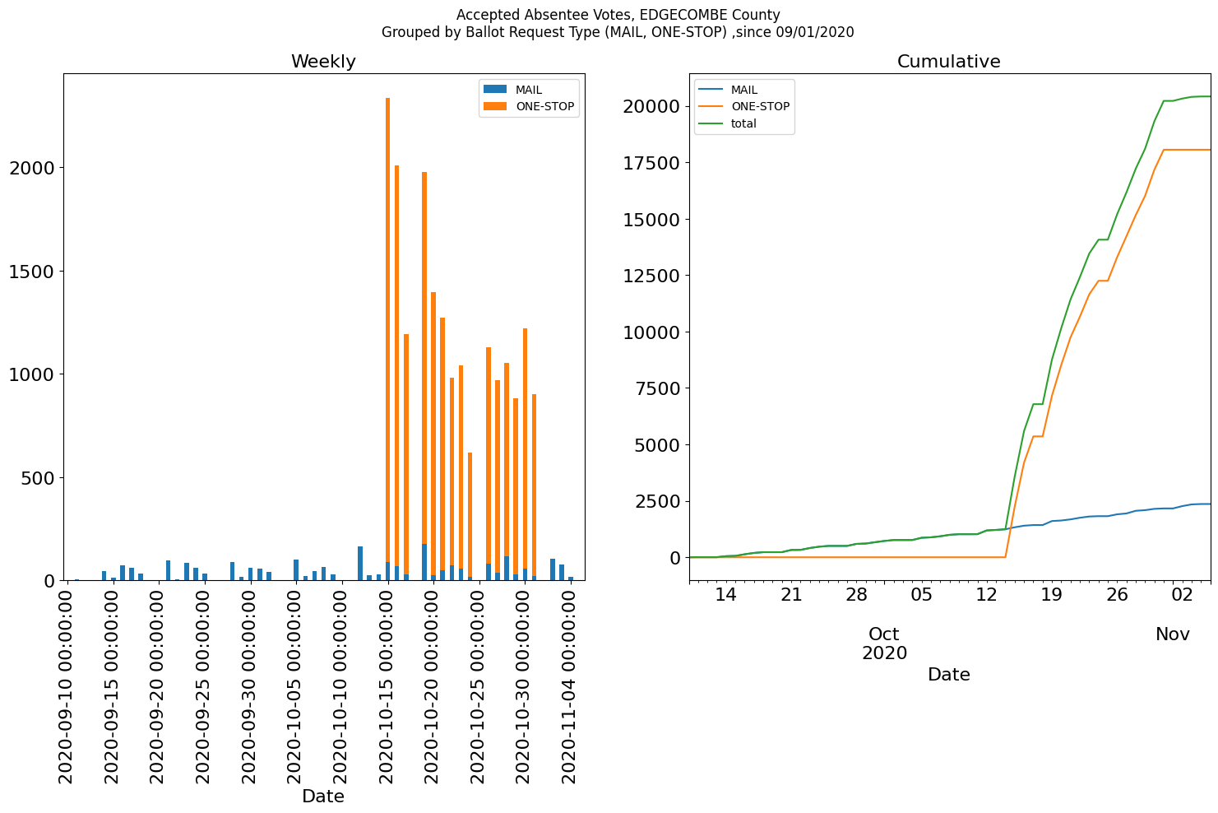1218x813 pixels.
Task: Click the Cumulative y-axis tick label 5000
Action: coord(658,445)
